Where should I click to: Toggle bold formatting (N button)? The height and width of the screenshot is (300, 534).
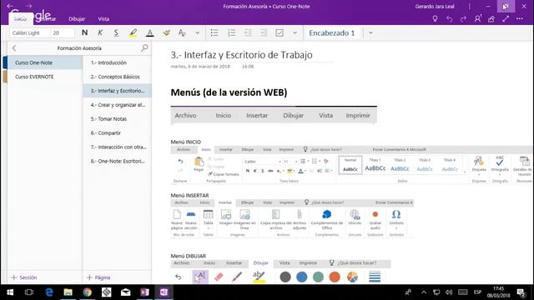tap(84, 33)
